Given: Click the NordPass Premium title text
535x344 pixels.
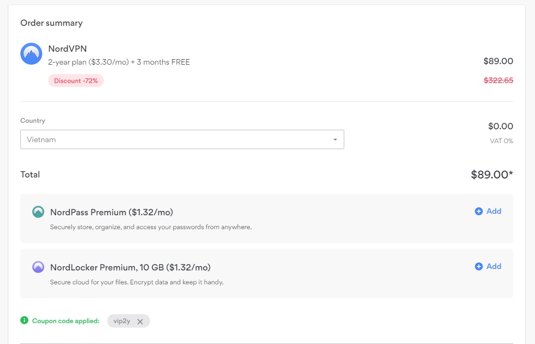Looking at the screenshot, I should point(112,212).
